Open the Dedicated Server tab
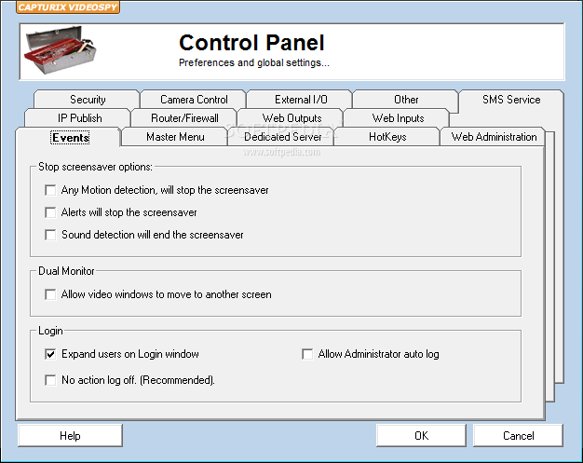 tap(282, 137)
